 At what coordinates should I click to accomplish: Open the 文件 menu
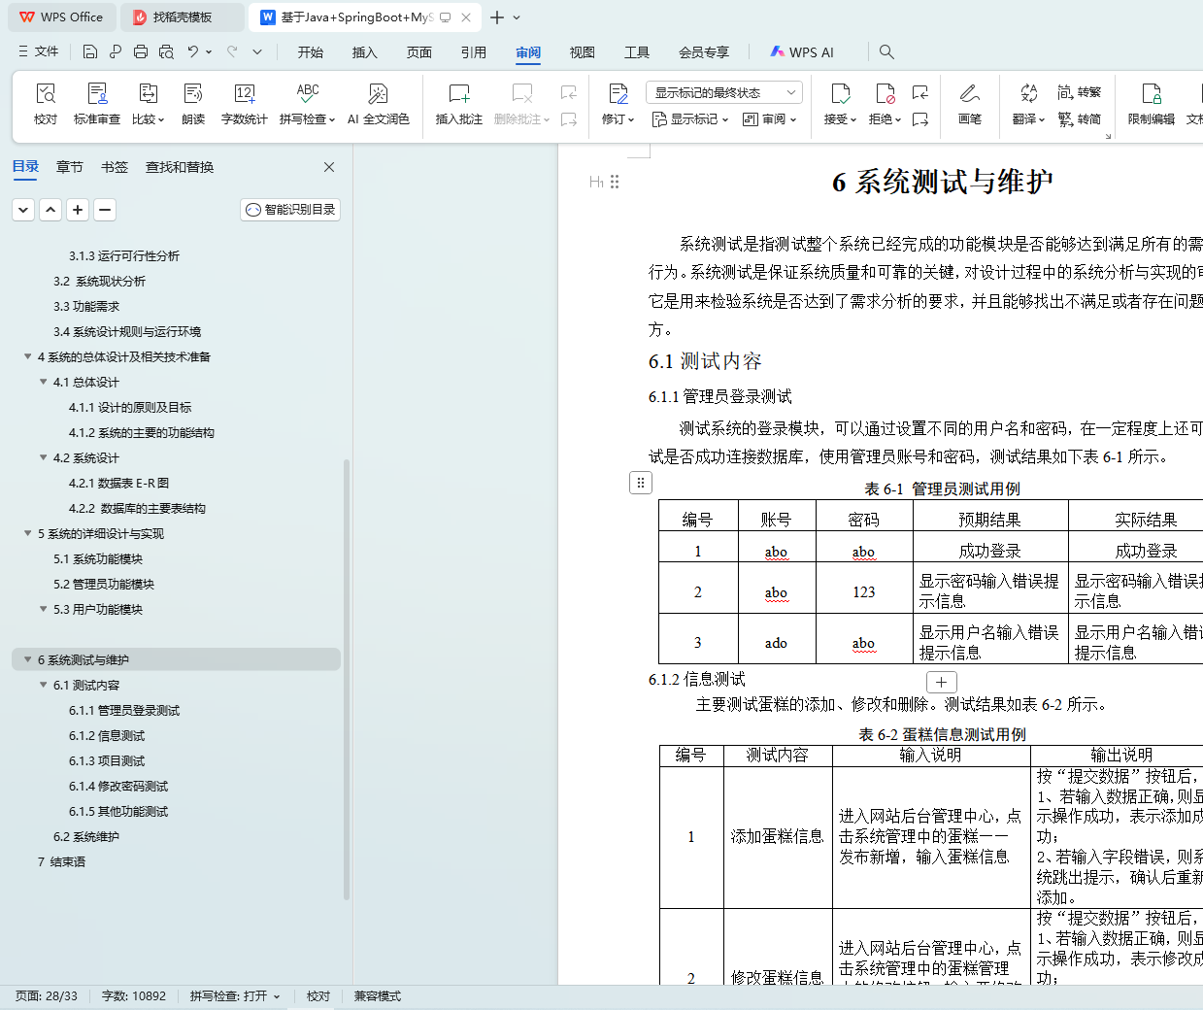[x=39, y=51]
